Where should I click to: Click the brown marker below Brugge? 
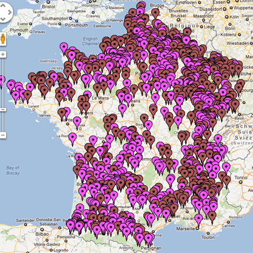(155, 13)
